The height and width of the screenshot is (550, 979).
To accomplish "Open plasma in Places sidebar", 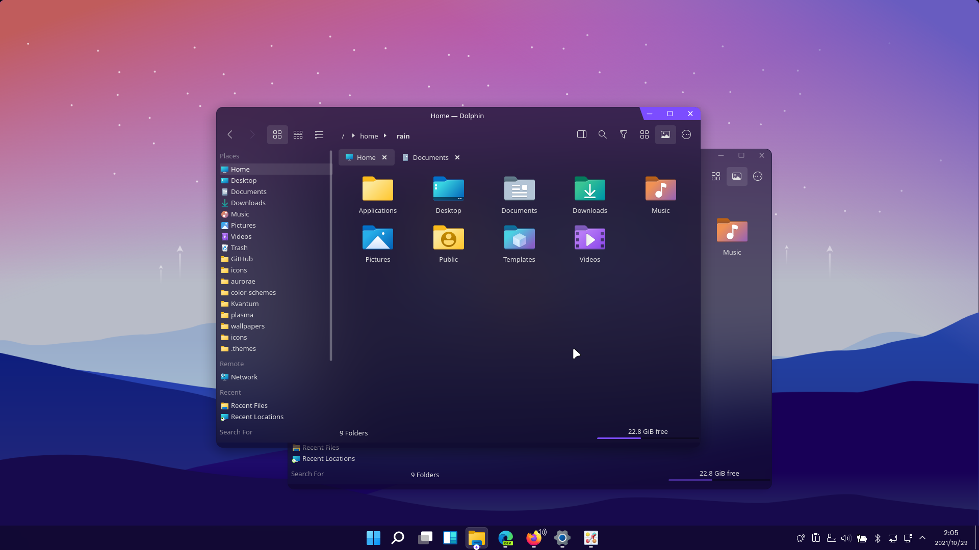I will (x=275, y=315).
